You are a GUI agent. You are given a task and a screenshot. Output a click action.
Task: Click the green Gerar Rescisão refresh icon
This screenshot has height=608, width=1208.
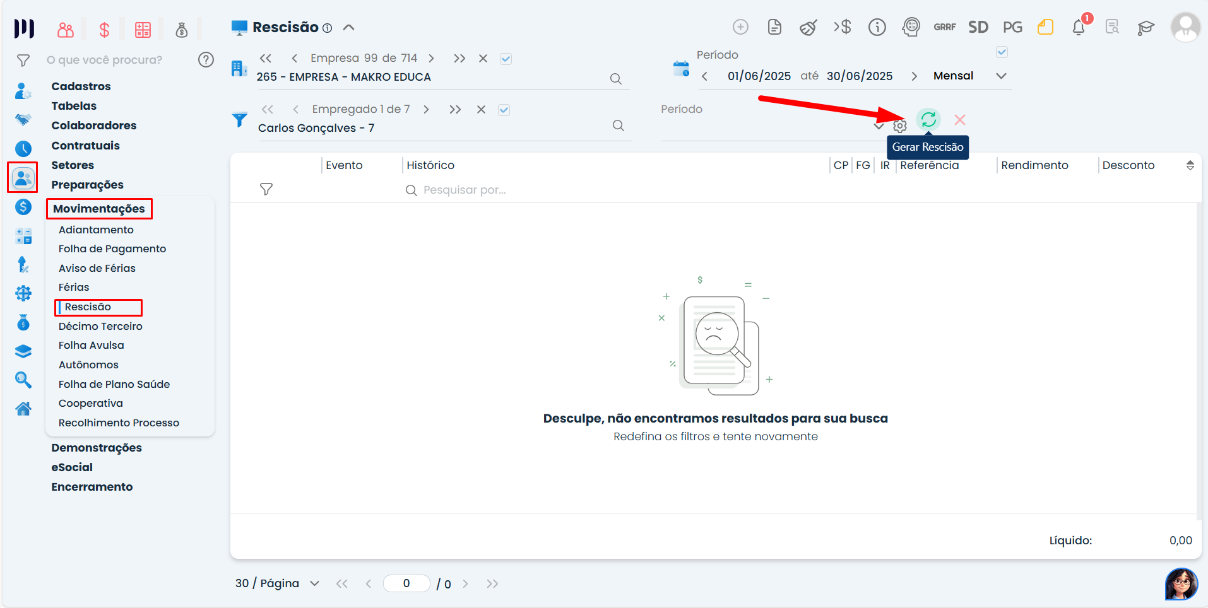point(928,120)
